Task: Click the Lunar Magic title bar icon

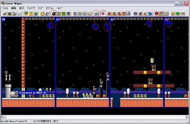Action: pos(3,3)
